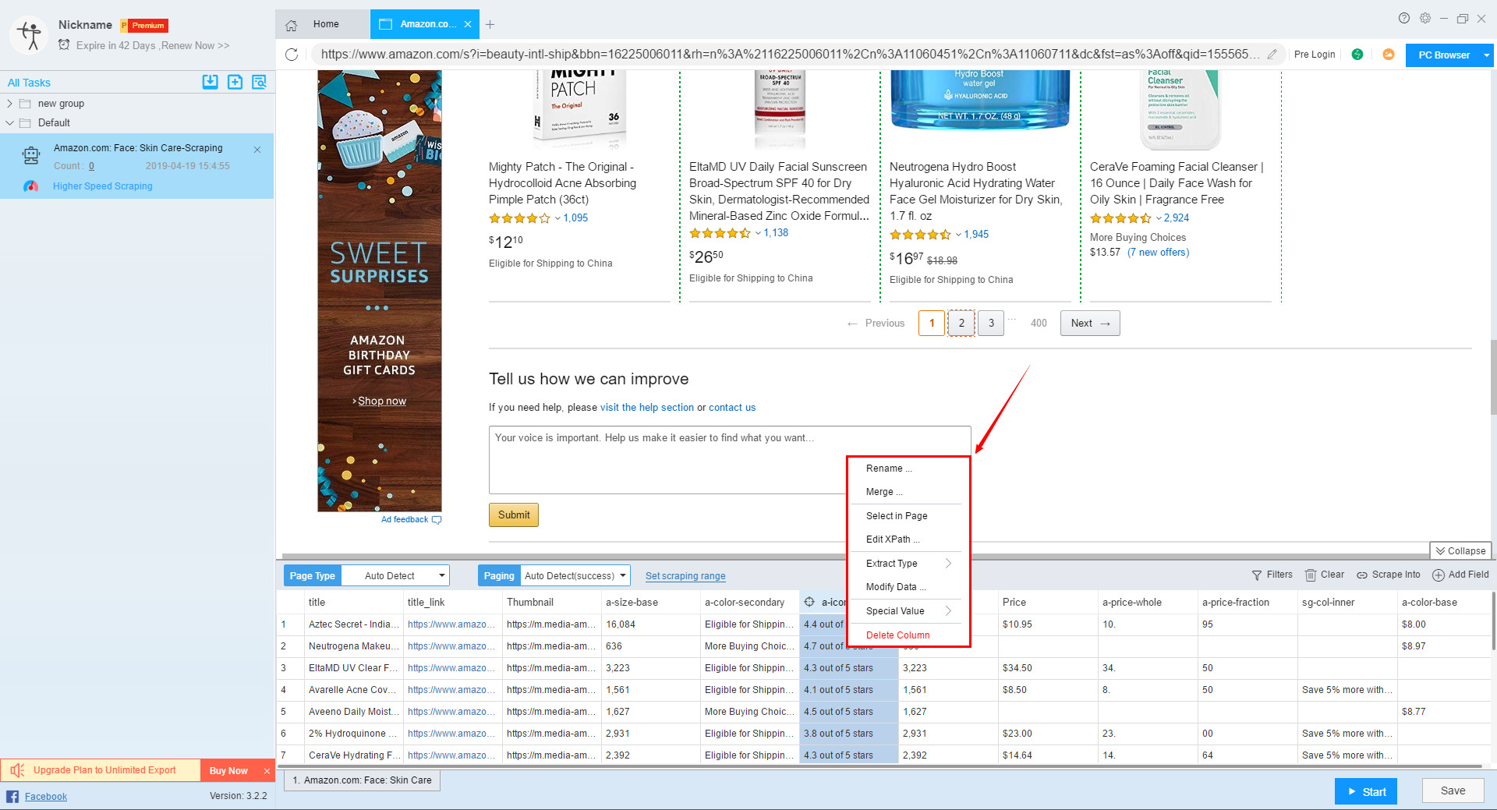Viewport: 1497px width, 810px height.
Task: Dismiss the Upgrade Plan banner
Action: 267,771
